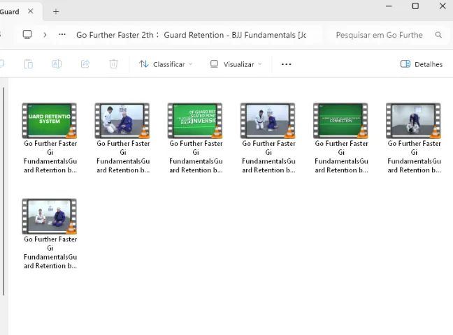Expand the breadcrumb chevron after PC icon

coord(45,35)
